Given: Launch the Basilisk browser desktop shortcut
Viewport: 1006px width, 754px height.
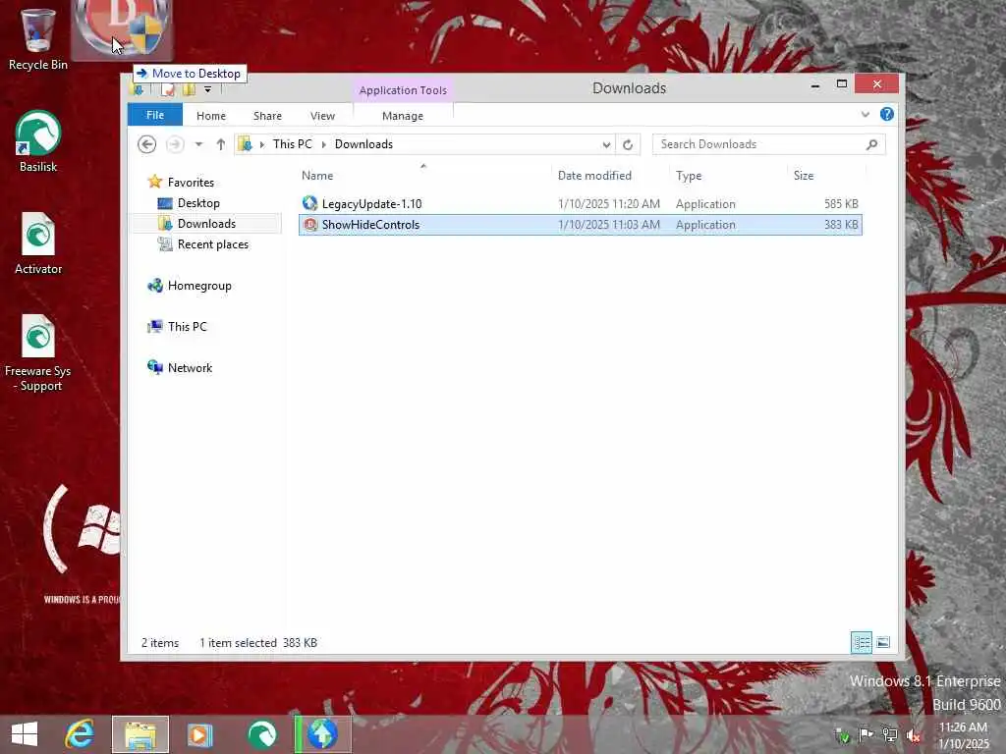Looking at the screenshot, I should (38, 141).
